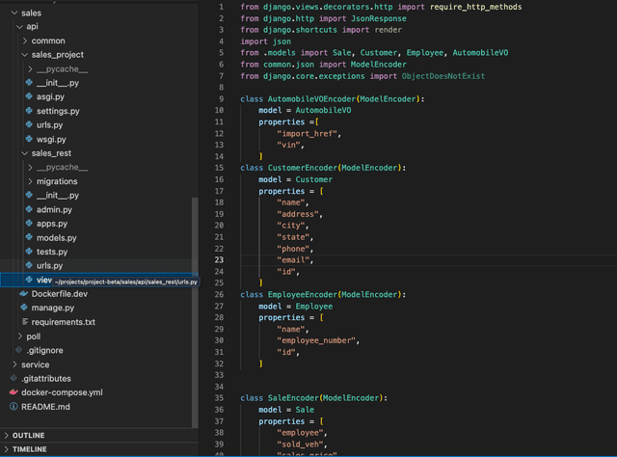Open admin.py in sales_rest

pos(54,209)
